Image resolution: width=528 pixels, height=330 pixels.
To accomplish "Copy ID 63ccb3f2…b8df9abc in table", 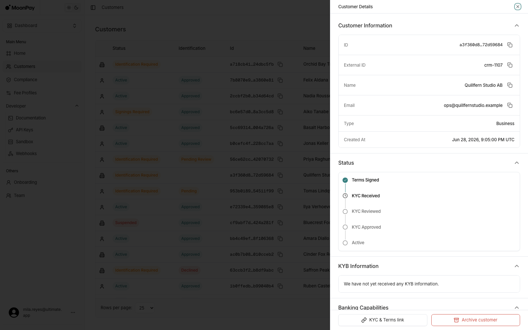I will coord(280,270).
